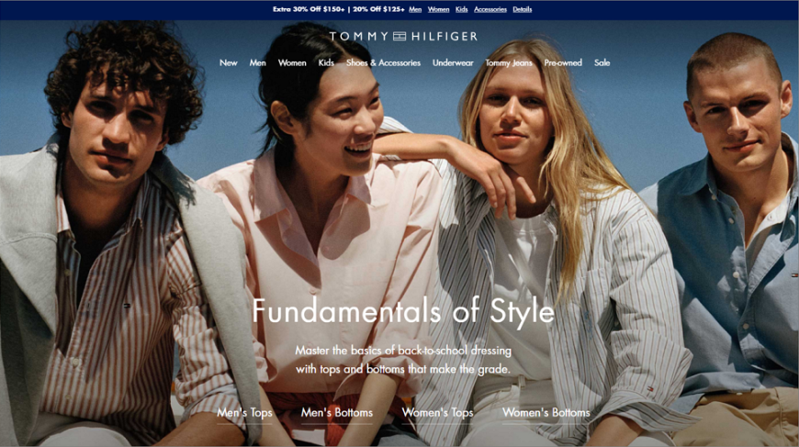
Task: Open the Men navigation menu
Action: [258, 62]
